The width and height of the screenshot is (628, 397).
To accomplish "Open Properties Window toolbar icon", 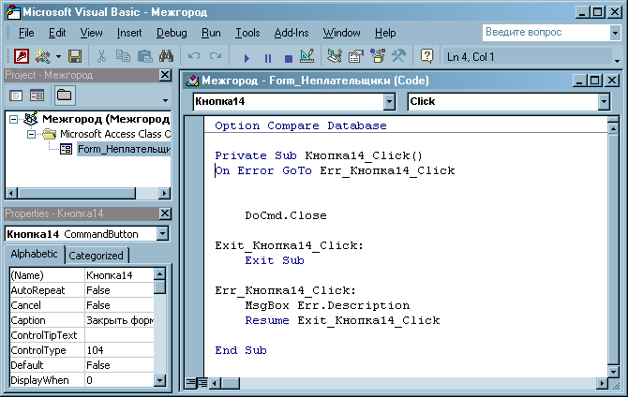I will point(356,56).
